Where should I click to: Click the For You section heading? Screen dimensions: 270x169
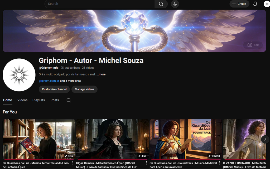[10, 112]
